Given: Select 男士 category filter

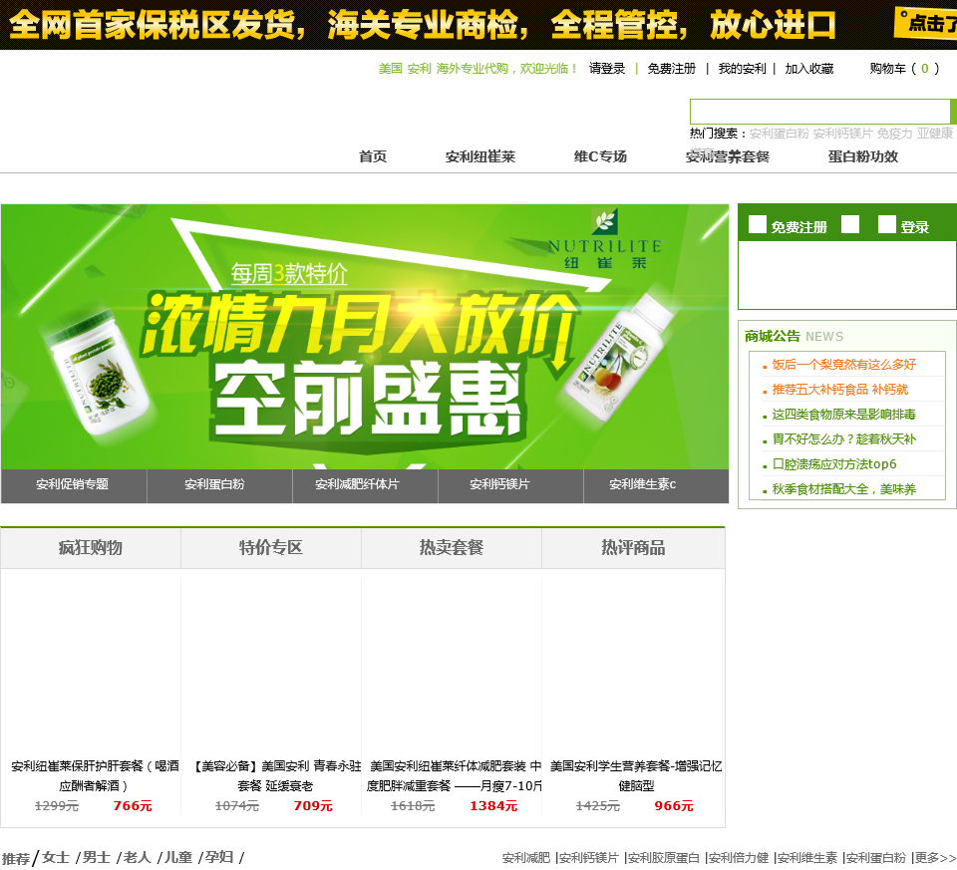Looking at the screenshot, I should pyautogui.click(x=97, y=858).
